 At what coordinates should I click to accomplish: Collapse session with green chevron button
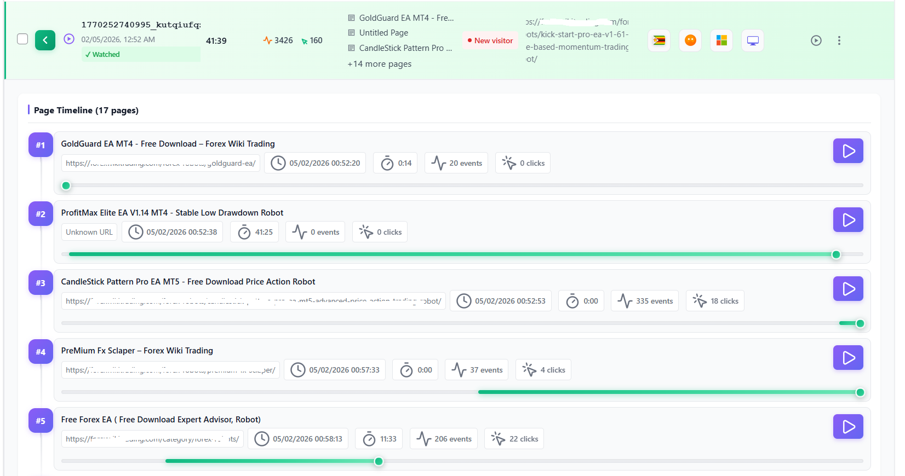click(x=45, y=40)
